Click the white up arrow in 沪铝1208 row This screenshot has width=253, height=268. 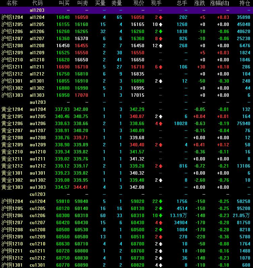161,46
